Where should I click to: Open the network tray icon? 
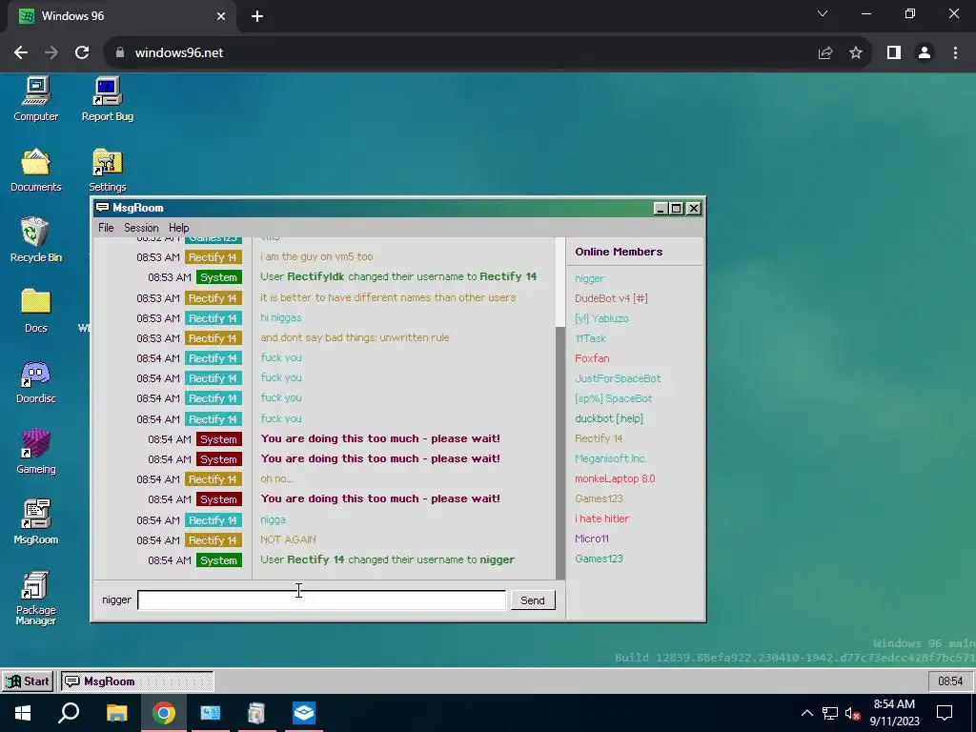(x=830, y=713)
